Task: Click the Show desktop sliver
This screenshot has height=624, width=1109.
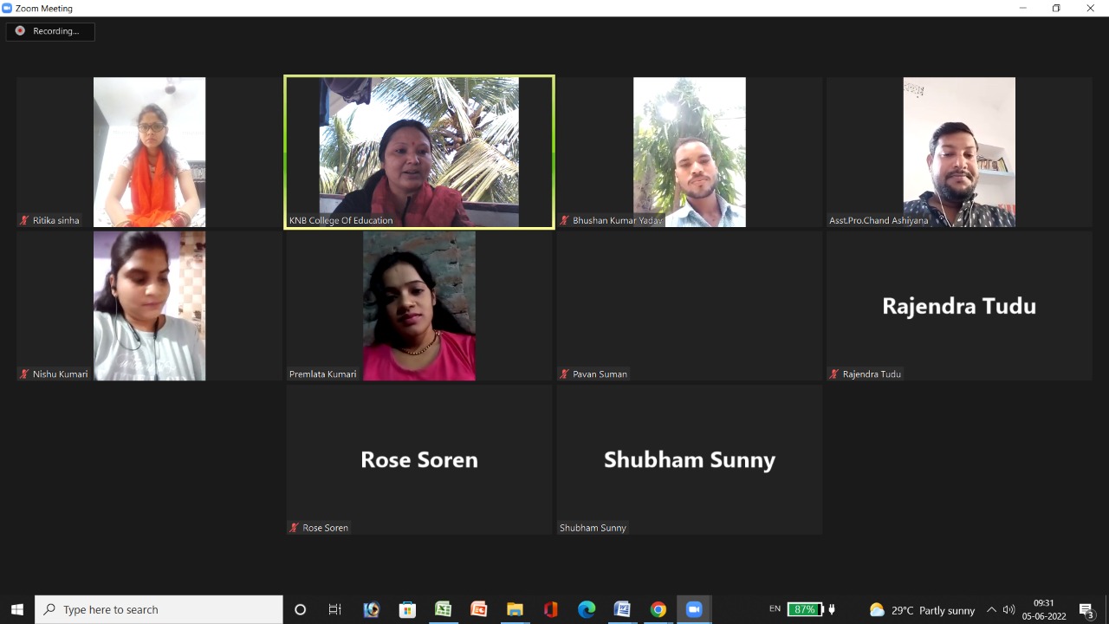Action: (x=1106, y=609)
